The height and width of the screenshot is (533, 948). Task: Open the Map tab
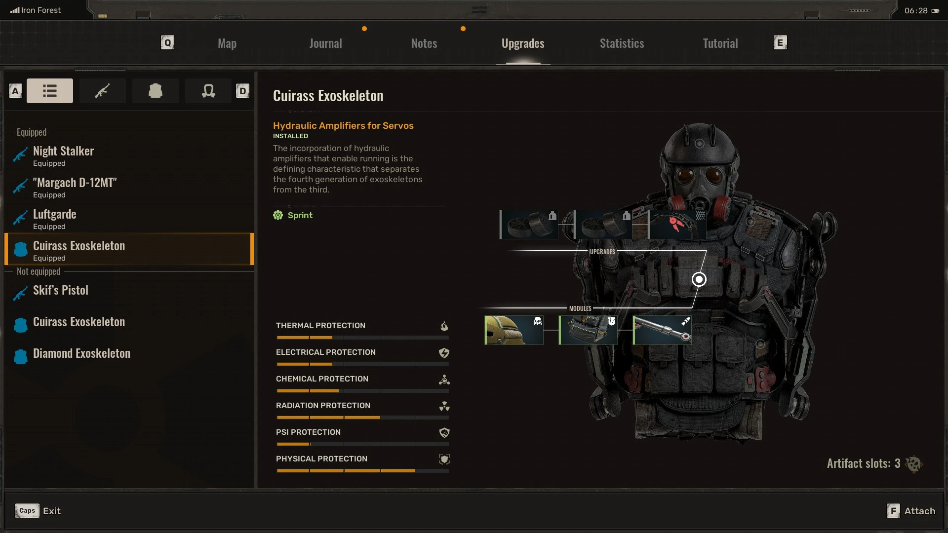point(227,43)
